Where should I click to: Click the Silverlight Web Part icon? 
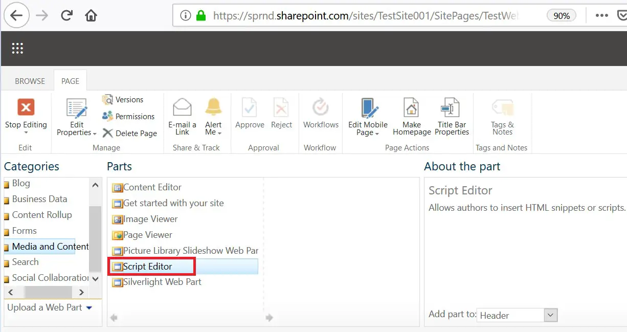point(118,282)
